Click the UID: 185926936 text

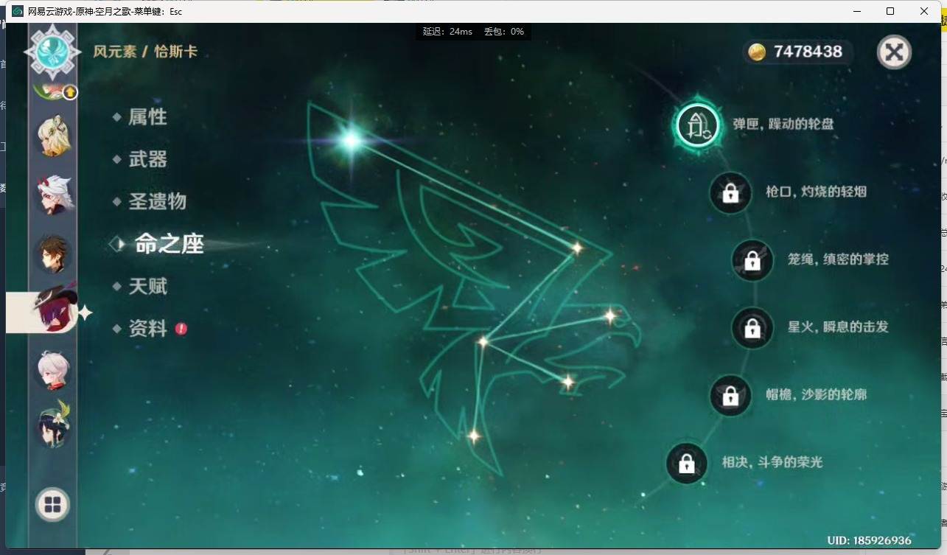[869, 540]
